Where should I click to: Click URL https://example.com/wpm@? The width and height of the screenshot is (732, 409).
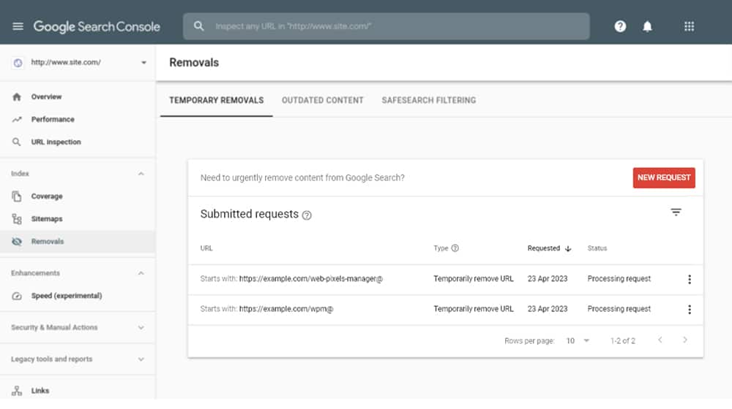pos(286,309)
